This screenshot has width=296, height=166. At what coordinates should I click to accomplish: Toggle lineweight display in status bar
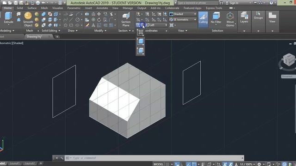[203, 164]
